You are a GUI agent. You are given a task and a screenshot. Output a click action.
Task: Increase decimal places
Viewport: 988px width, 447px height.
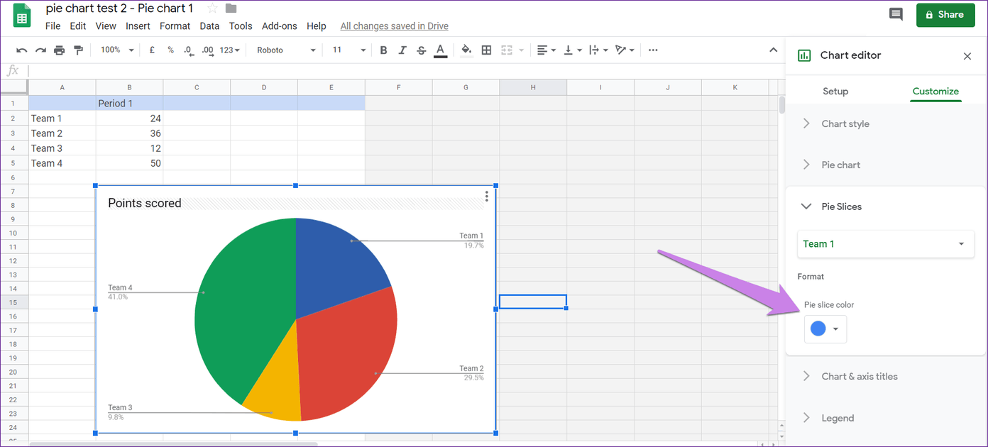pyautogui.click(x=207, y=50)
